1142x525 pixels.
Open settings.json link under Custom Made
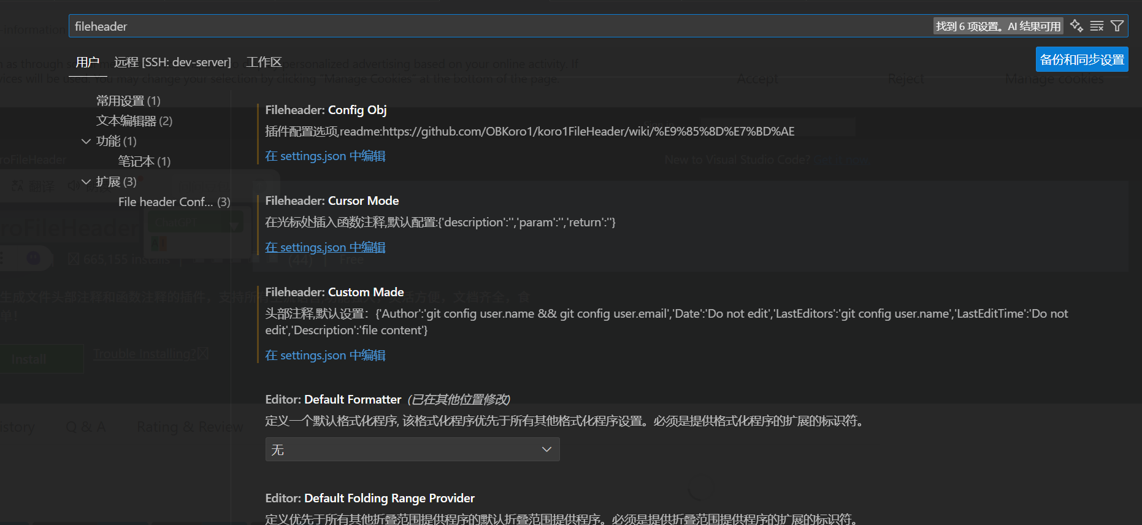coord(325,355)
